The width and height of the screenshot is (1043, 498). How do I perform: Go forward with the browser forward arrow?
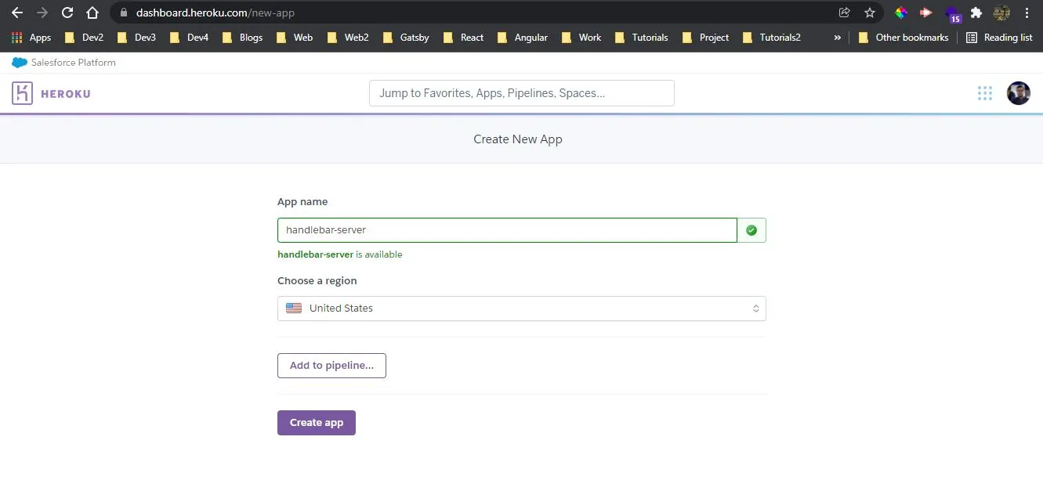point(42,13)
